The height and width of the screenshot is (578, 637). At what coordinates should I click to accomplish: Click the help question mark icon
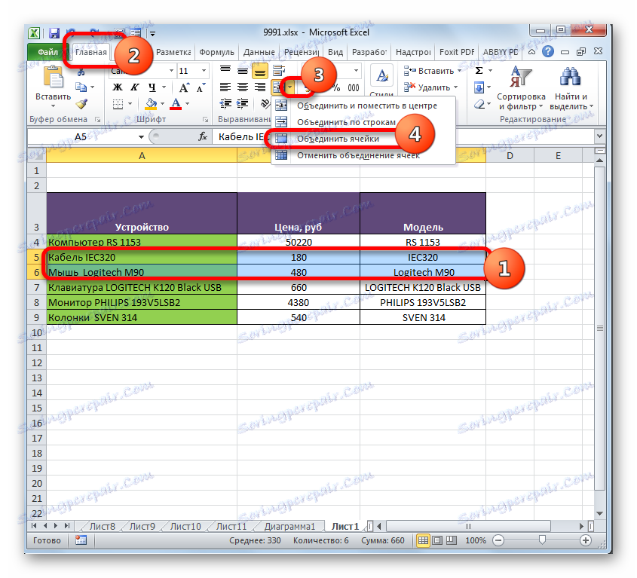point(547,51)
